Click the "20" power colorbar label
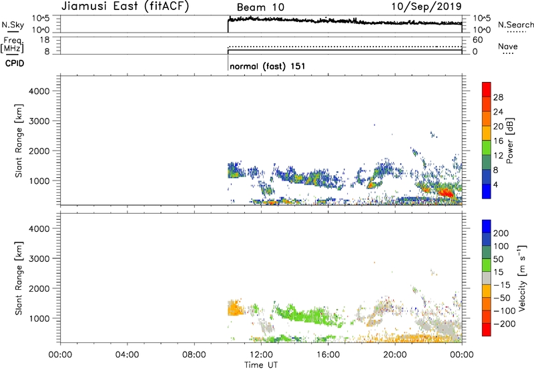The image size is (534, 369). click(498, 127)
